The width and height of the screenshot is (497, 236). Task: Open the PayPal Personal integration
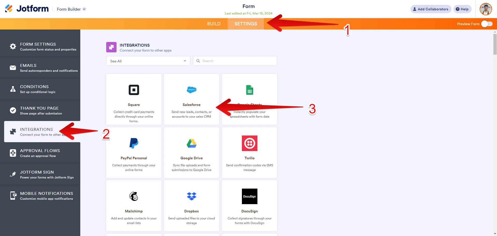coord(134,143)
